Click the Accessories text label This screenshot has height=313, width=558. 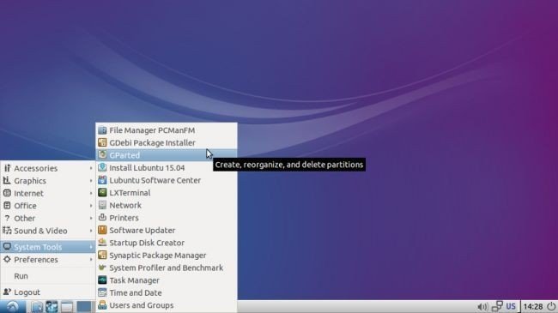[35, 168]
